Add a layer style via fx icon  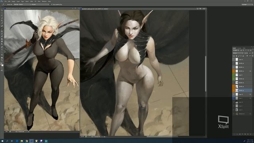(237, 134)
